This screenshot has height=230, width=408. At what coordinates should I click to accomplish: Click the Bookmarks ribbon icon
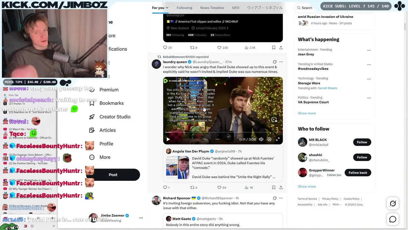point(92,103)
